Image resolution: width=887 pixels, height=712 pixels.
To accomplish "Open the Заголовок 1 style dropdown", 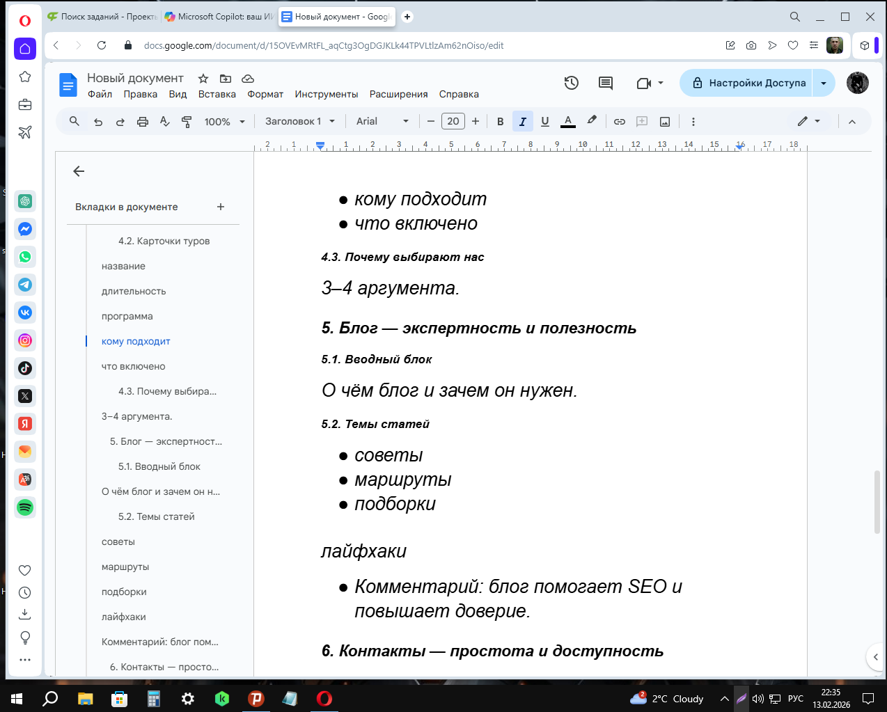I will coord(299,121).
